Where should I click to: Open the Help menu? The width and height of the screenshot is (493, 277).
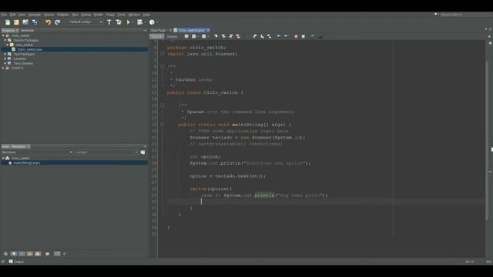point(146,15)
